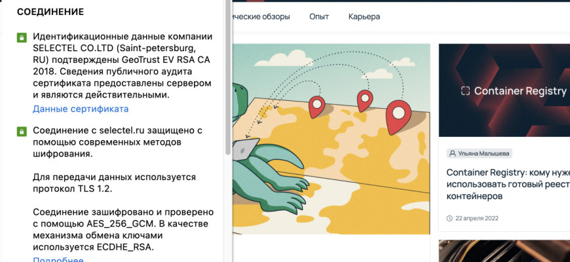Viewport: 570px width, 262px height.
Task: Click the СОЕДИНЕНИЕ panel heading
Action: [x=50, y=12]
